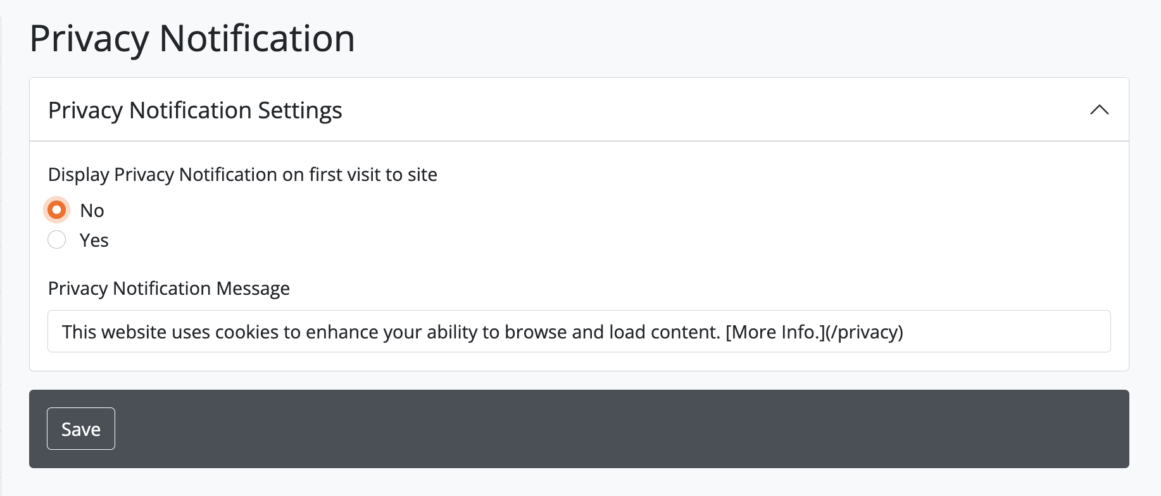
Task: Click the Privacy Notification Settings header title
Action: (195, 110)
